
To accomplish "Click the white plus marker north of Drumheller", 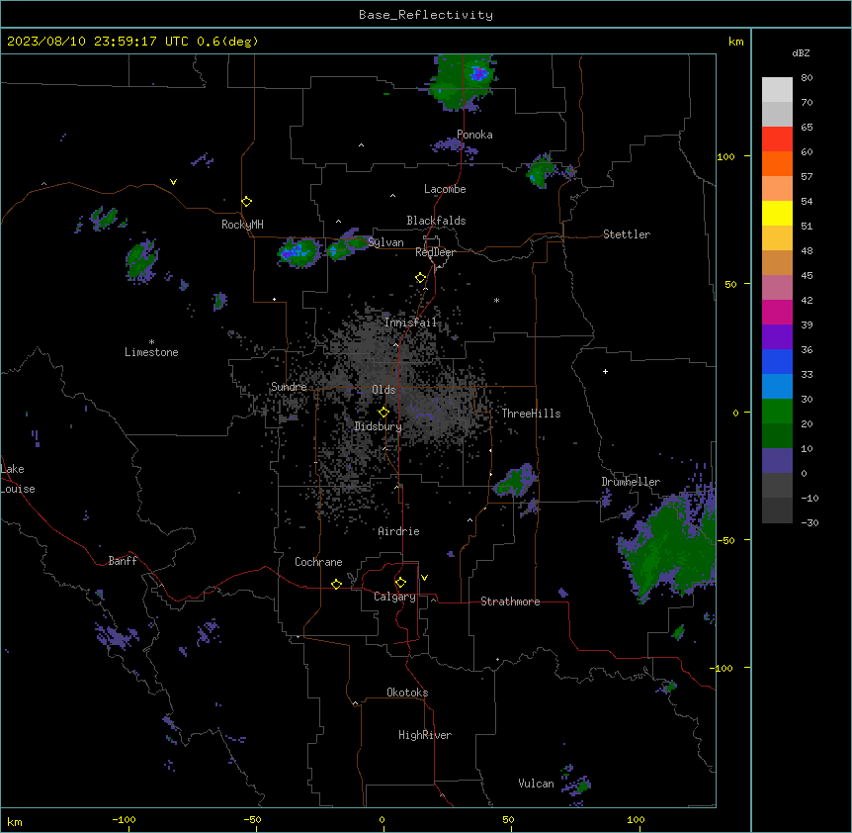I will tap(605, 371).
